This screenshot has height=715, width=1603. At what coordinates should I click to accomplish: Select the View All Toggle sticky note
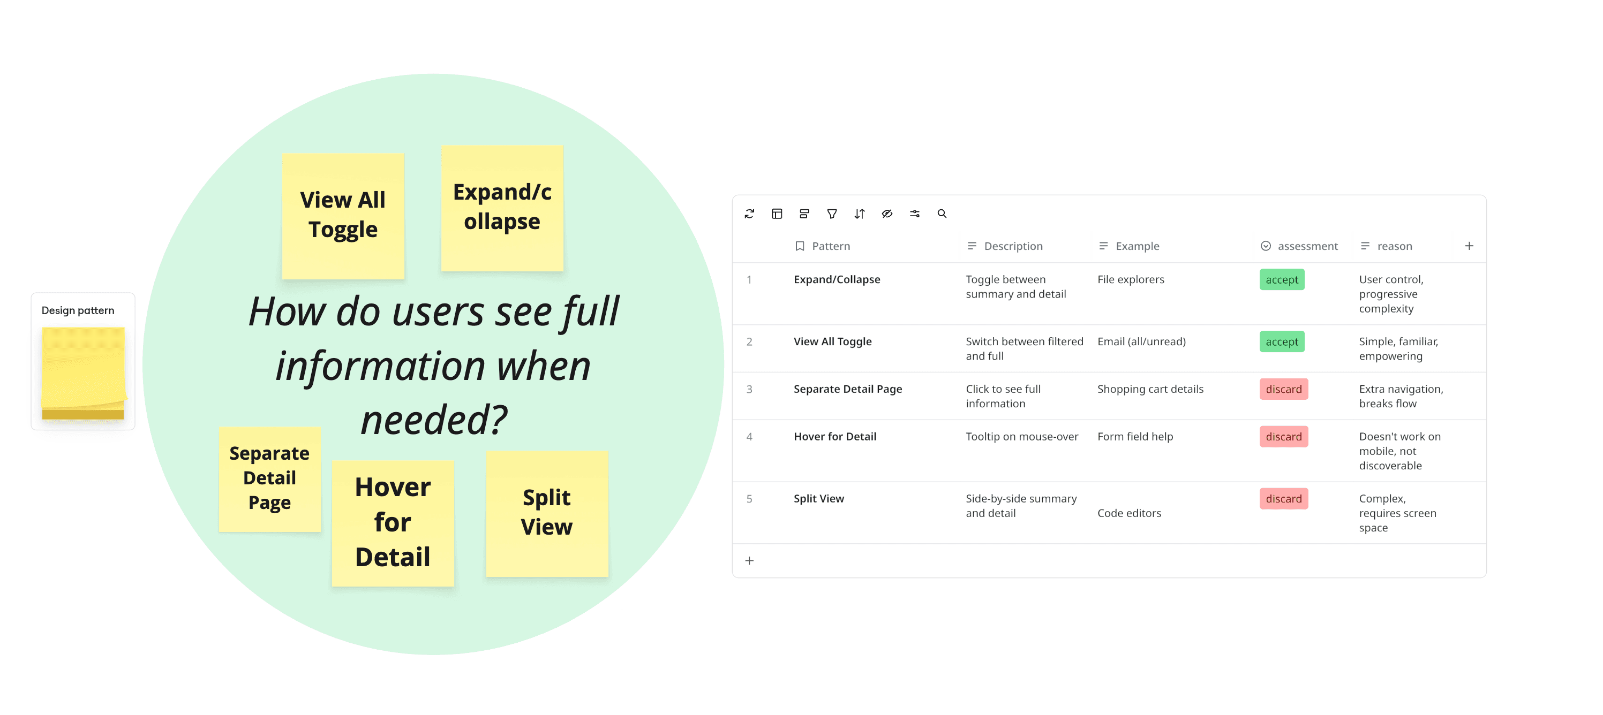tap(343, 216)
